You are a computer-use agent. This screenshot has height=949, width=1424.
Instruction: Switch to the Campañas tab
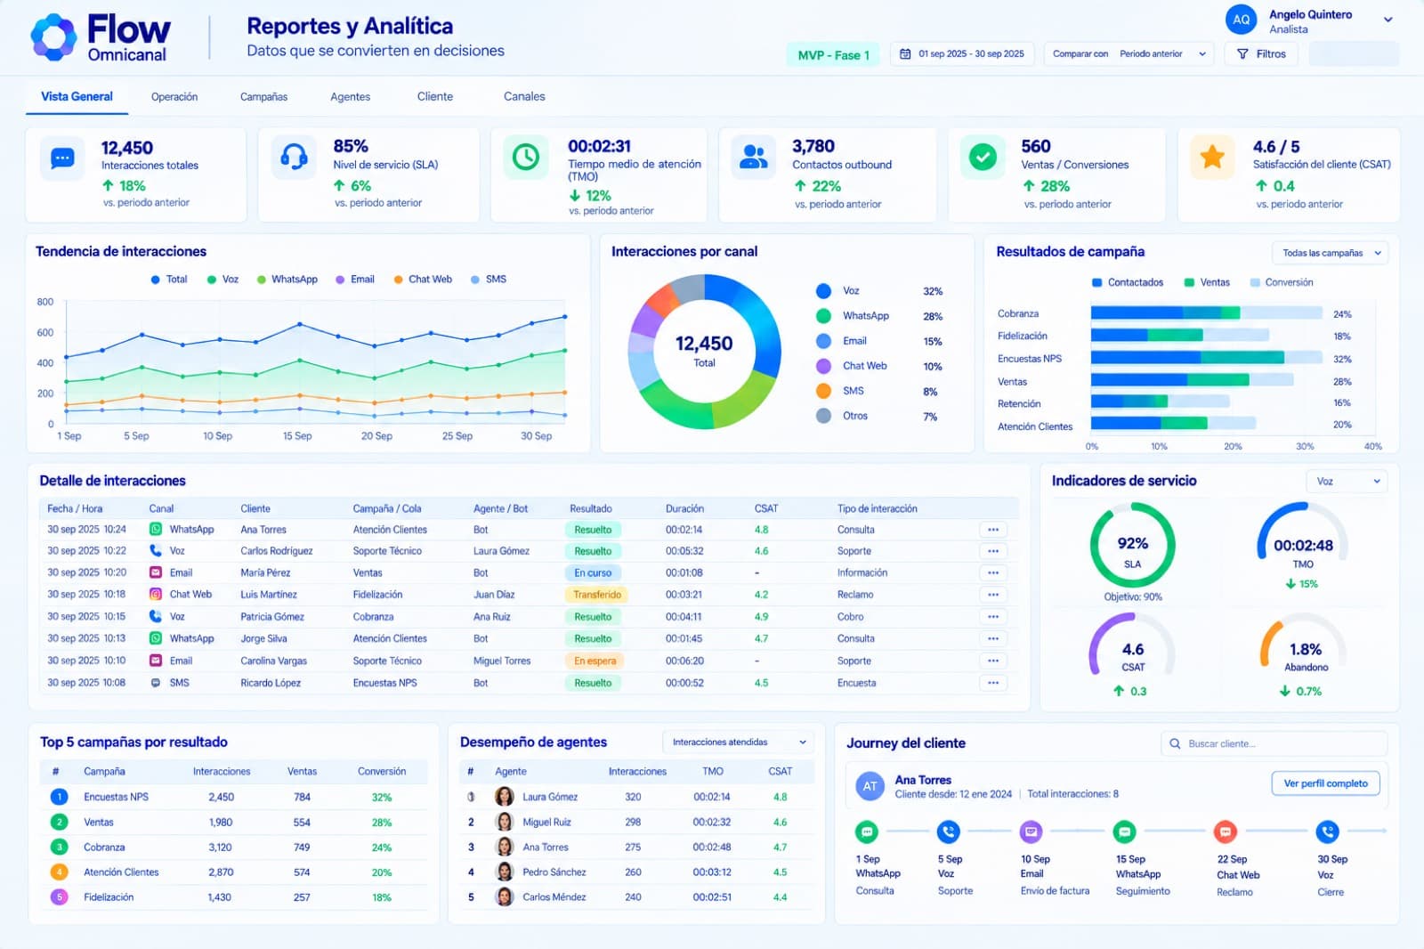(x=263, y=97)
